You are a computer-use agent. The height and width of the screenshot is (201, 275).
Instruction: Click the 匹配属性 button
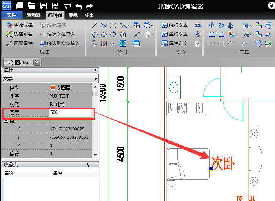click(x=20, y=43)
